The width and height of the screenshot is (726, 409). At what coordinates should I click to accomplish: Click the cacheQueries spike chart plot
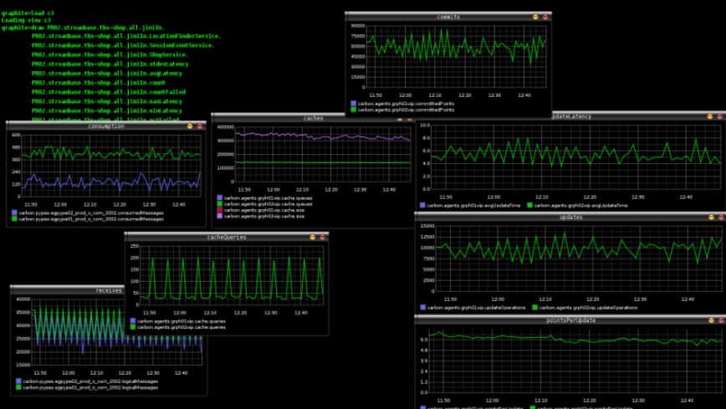click(x=232, y=275)
